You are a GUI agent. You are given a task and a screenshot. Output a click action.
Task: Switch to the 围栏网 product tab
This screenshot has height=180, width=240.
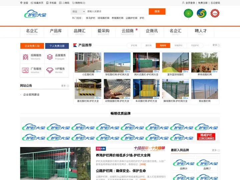pyautogui.click(x=148, y=45)
